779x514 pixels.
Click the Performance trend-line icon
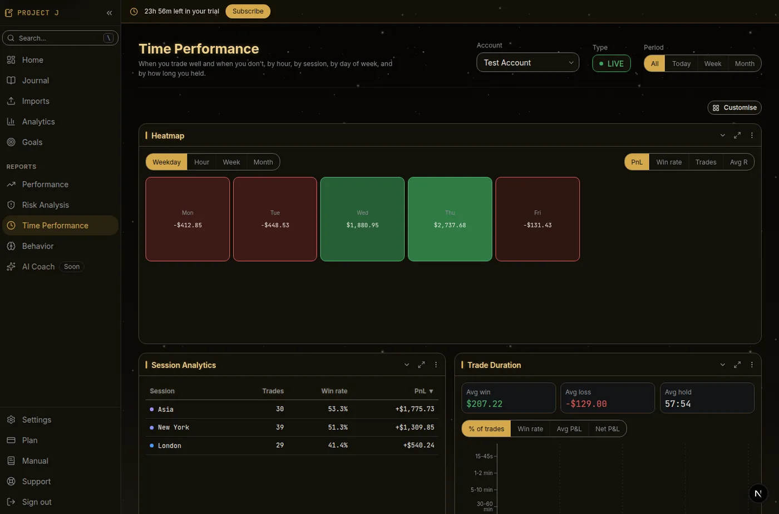[x=11, y=184]
